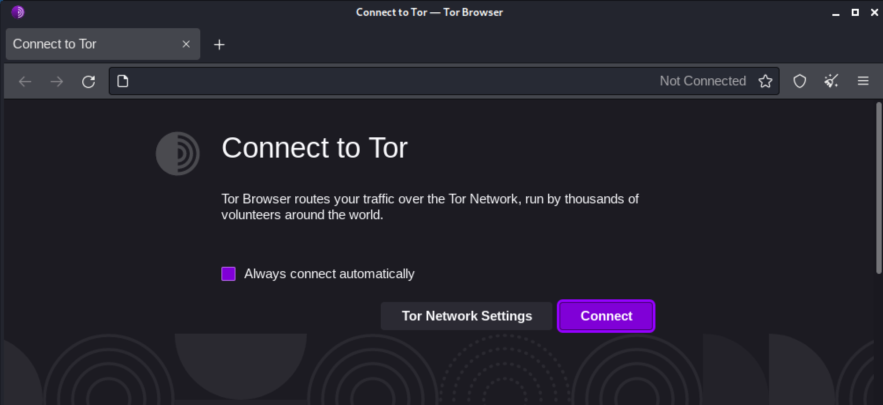Viewport: 883px width, 405px height.
Task: Open the Security Level shield icon
Action: 799,81
